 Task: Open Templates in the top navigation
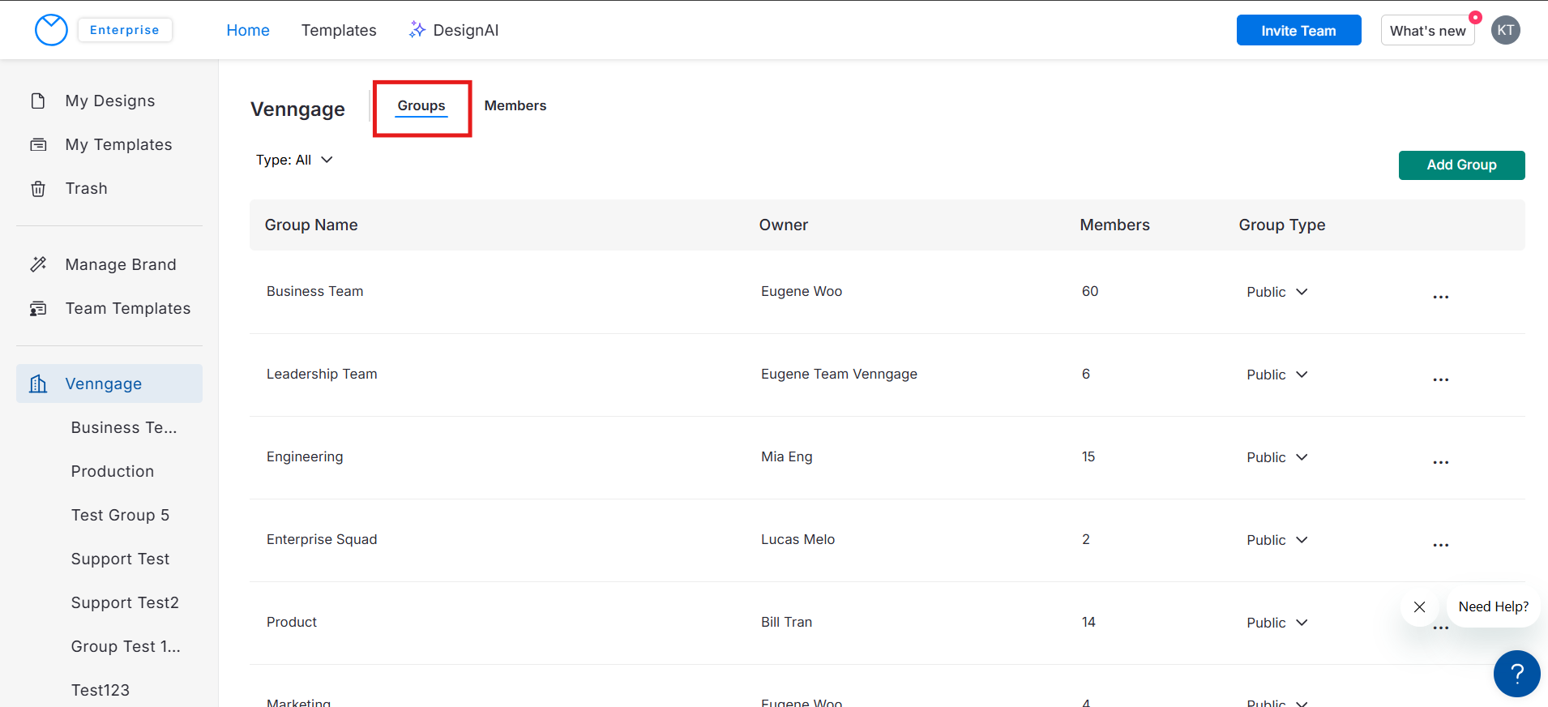click(x=339, y=30)
